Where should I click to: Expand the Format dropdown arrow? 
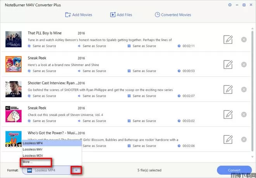click(76, 170)
